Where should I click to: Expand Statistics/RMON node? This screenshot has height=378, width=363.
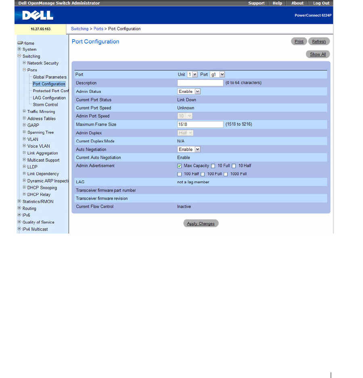(x=19, y=201)
